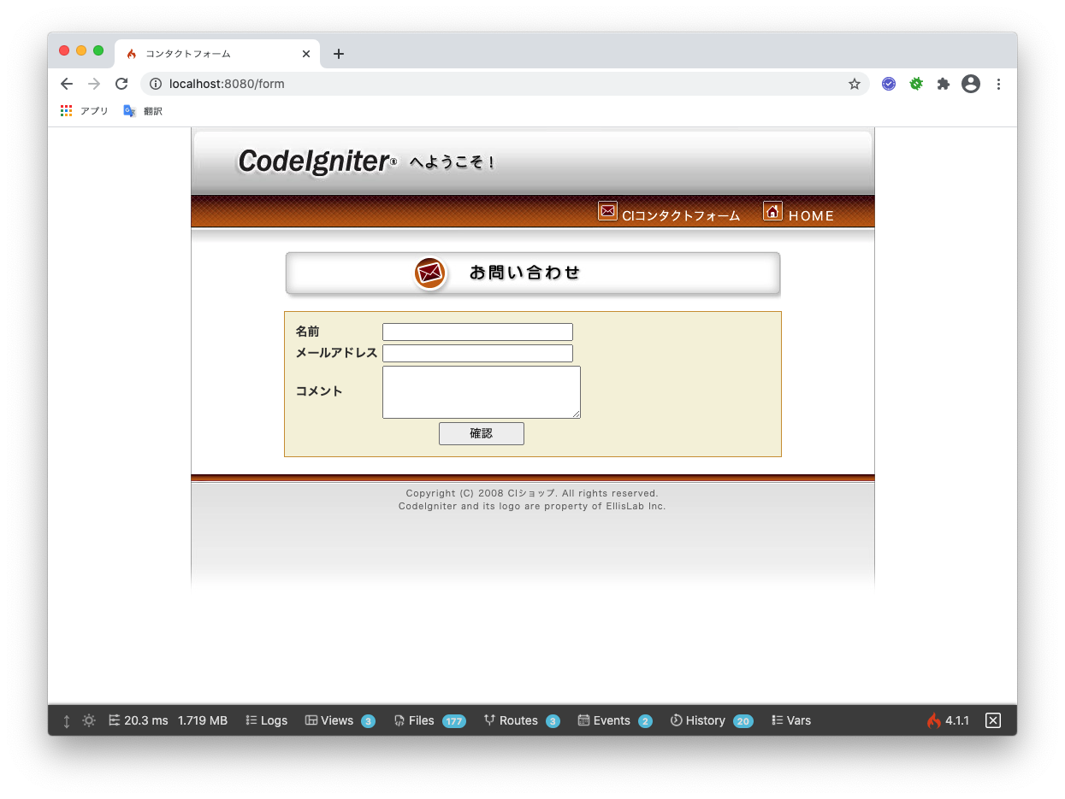The height and width of the screenshot is (799, 1065).
Task: Click the 名前 text field
Action: pos(477,332)
